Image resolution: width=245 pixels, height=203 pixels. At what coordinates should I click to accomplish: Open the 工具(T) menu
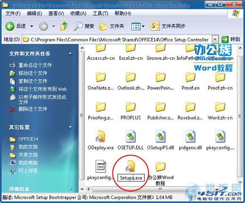(x=100, y=14)
